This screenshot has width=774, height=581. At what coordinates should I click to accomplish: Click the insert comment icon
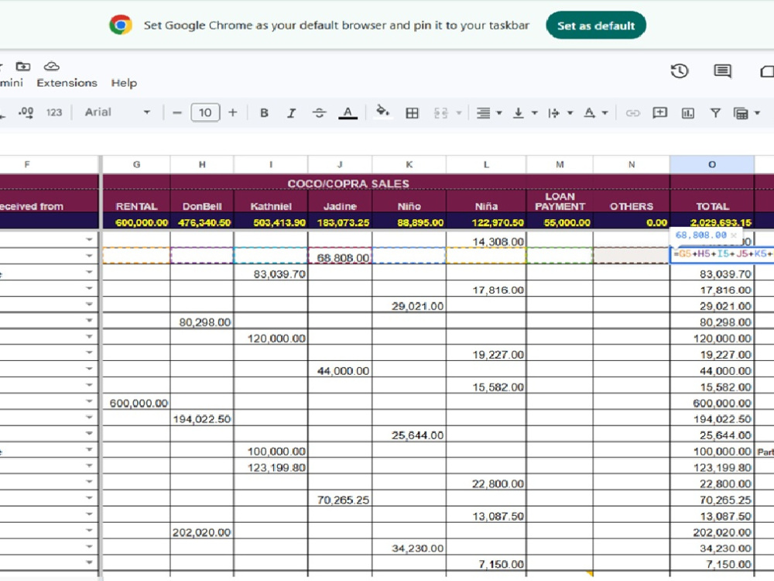tap(660, 112)
